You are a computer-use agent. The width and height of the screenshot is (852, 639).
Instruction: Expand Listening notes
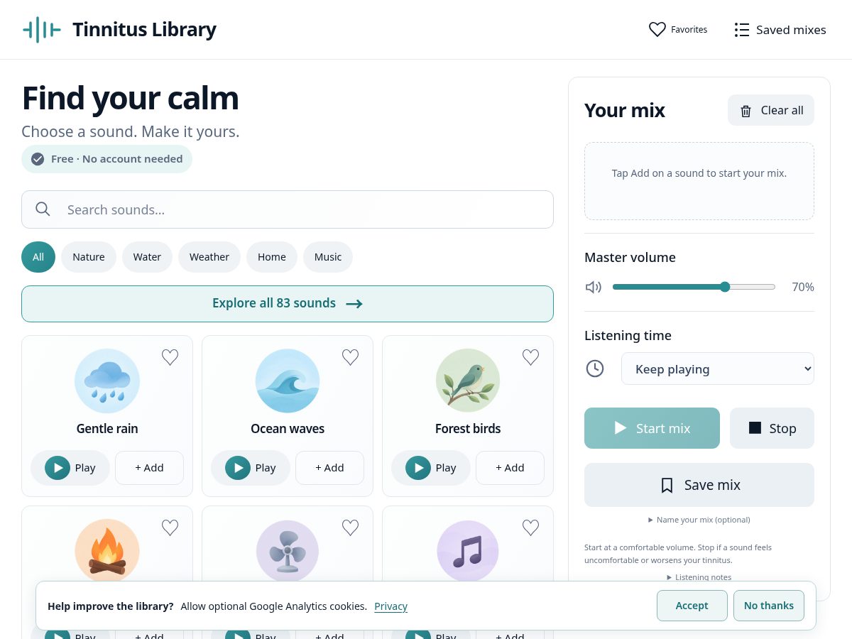click(x=699, y=577)
